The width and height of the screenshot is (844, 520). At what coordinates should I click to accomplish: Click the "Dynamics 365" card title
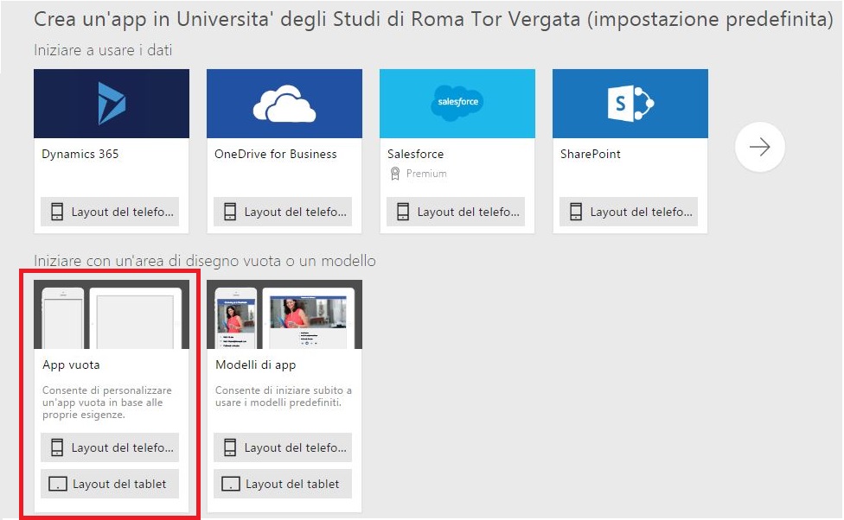(x=80, y=154)
